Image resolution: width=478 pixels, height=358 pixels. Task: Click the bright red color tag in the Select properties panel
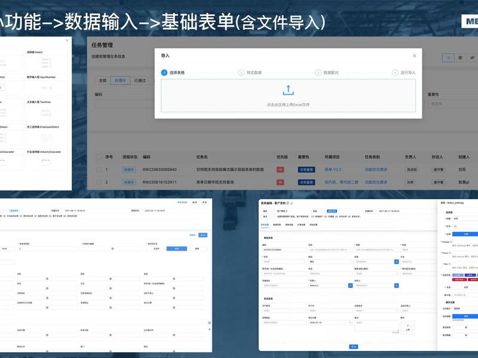tap(459, 279)
